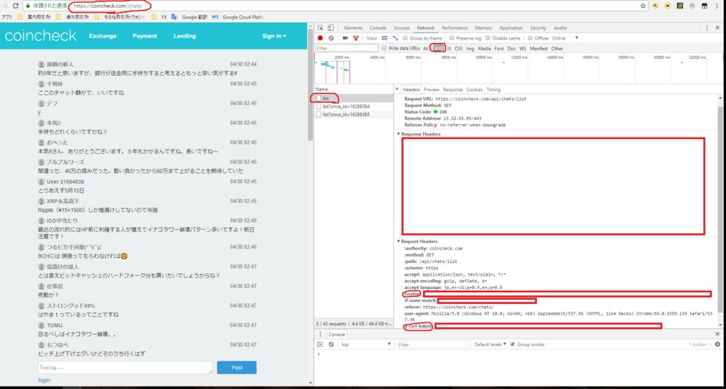
Task: Clear the network log
Action: 331,38
